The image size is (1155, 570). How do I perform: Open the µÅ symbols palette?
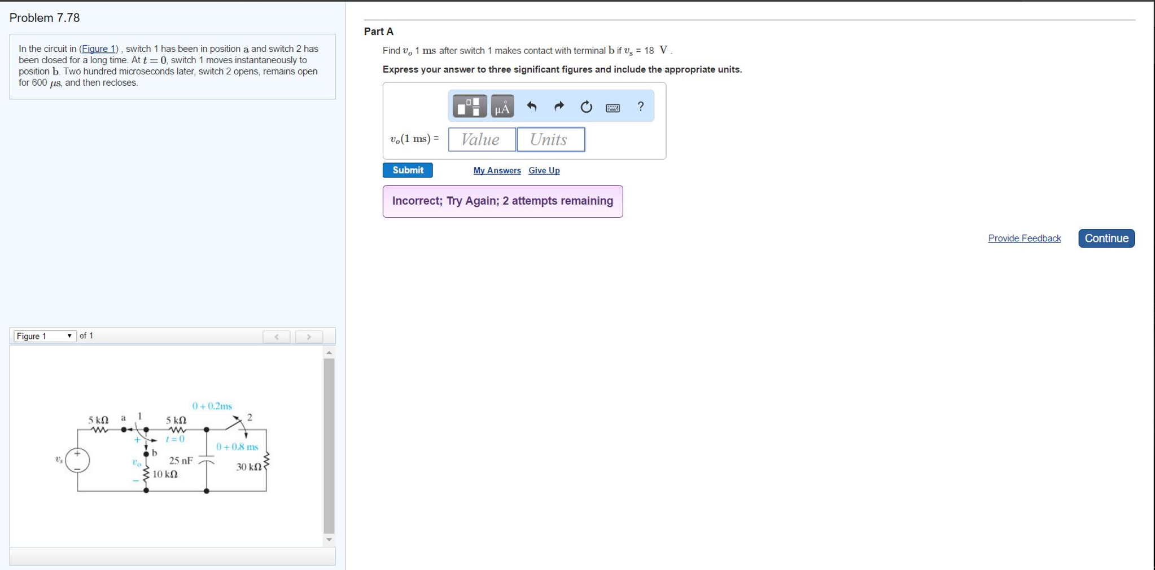(502, 106)
